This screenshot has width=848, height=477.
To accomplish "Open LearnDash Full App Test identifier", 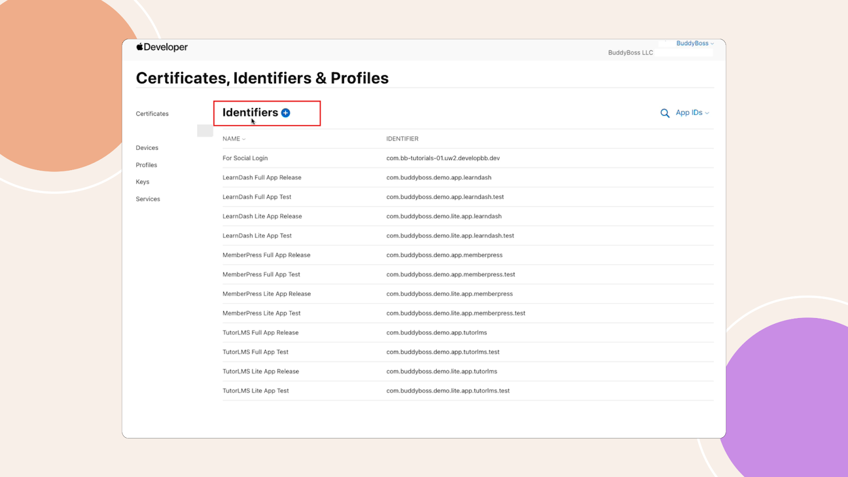I will coord(257,197).
